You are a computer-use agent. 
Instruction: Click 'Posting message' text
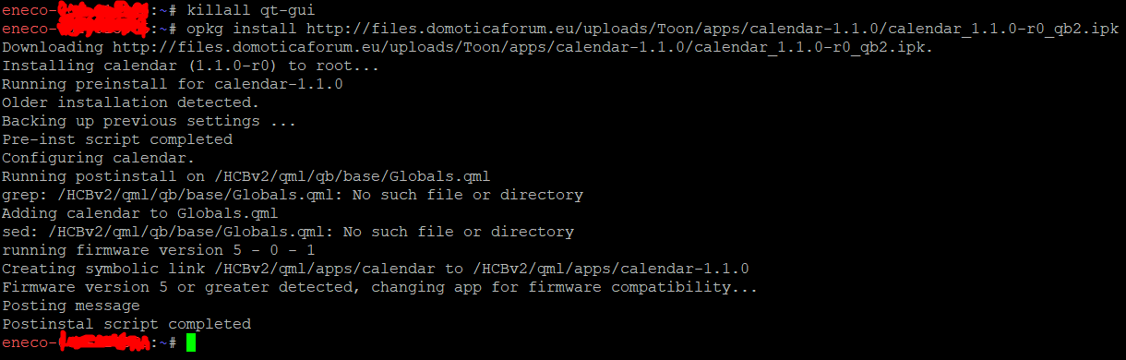70,306
